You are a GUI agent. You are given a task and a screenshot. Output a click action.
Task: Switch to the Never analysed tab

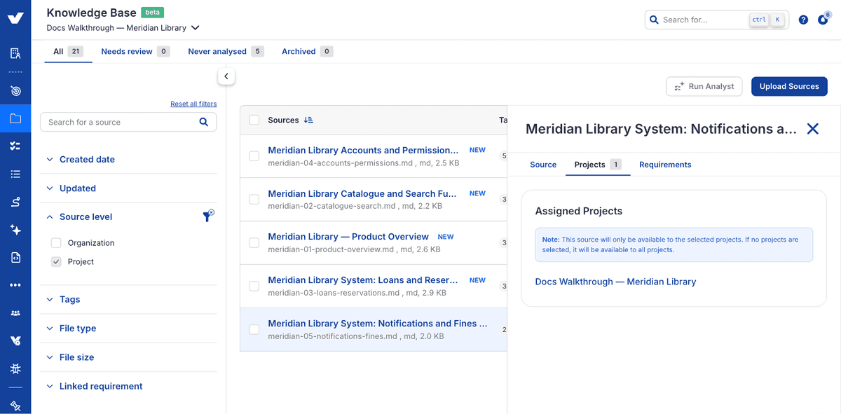[226, 51]
